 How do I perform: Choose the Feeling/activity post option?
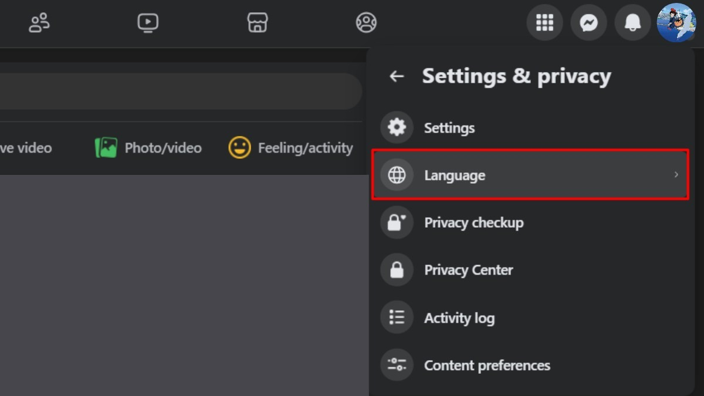click(x=291, y=148)
